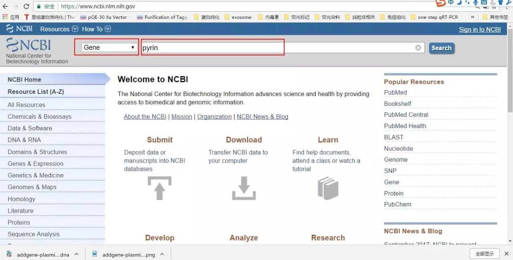Close the downloads bar
Screen dimensions: 513x260
click(507, 254)
